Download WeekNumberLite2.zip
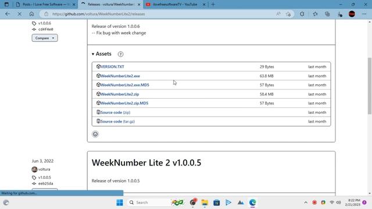Viewport: 372px width, 209px height. [120, 94]
